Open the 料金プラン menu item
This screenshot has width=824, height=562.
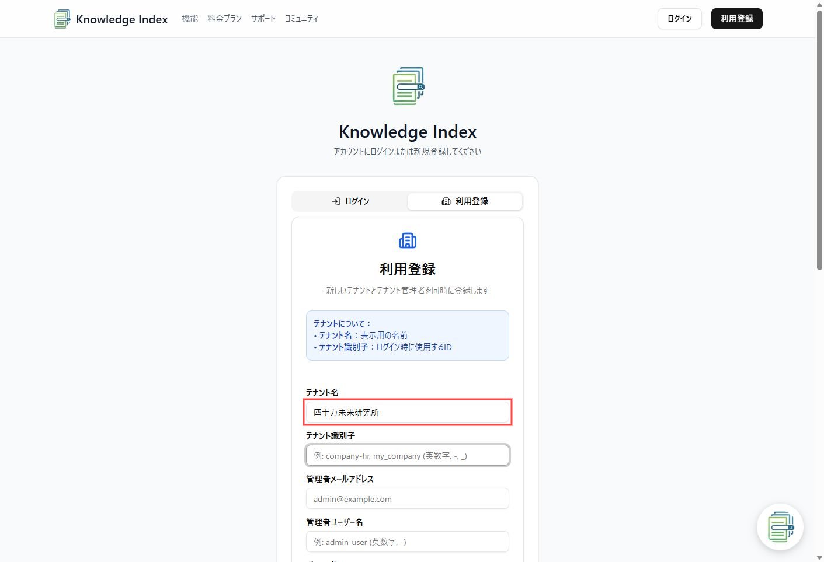[x=224, y=19]
